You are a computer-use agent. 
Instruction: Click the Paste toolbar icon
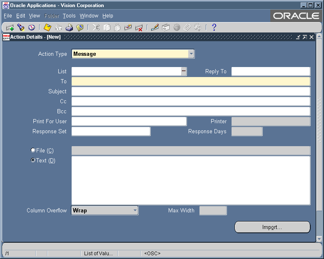pyautogui.click(x=117, y=27)
